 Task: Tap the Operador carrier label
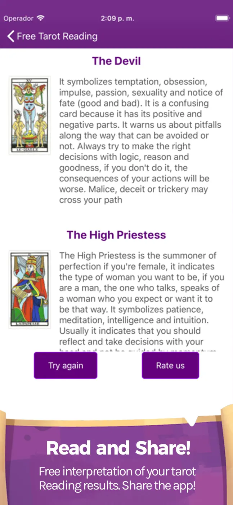pyautogui.click(x=18, y=18)
